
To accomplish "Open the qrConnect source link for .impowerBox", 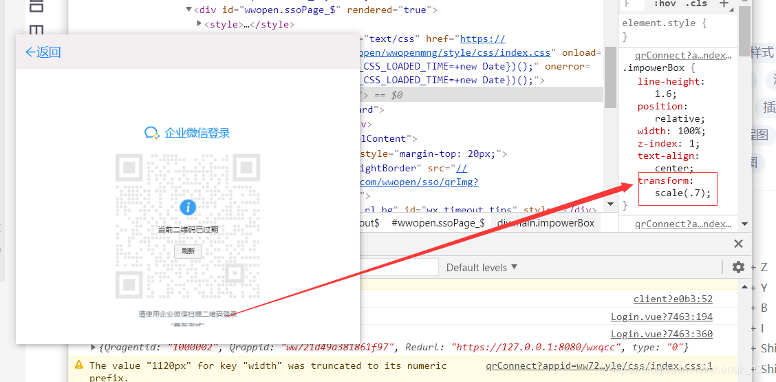I will coord(682,56).
